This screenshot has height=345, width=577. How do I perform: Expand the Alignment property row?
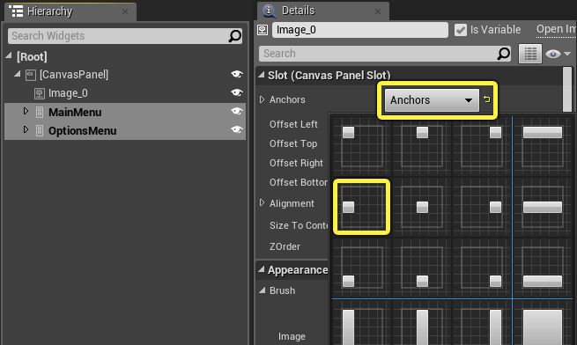(x=262, y=202)
